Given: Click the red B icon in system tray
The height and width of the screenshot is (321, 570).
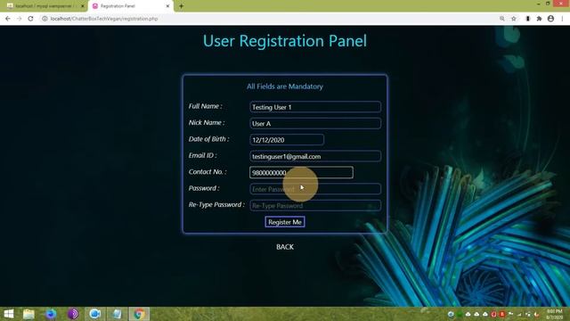Looking at the screenshot, I should tap(502, 314).
